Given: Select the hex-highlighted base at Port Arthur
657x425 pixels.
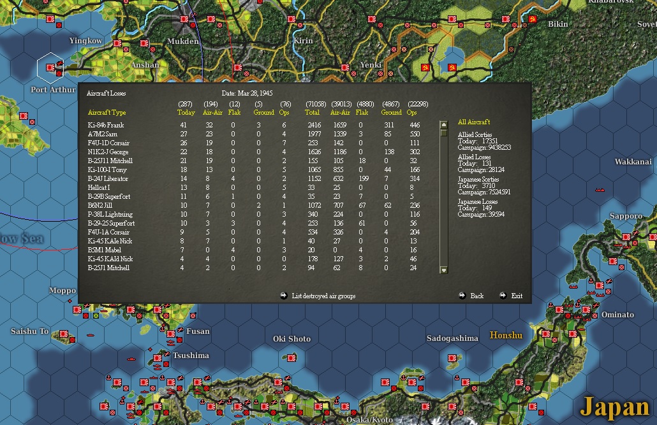Looking at the screenshot, I should [x=50, y=68].
